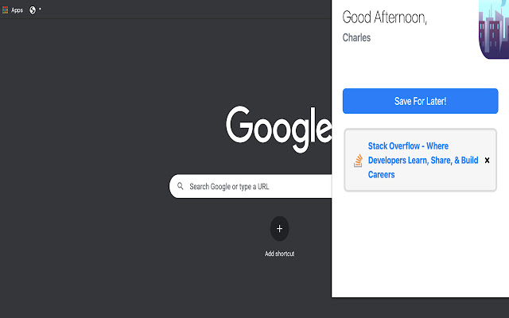This screenshot has height=318, width=509.
Task: Click the Apps bookmark label
Action: pos(17,10)
